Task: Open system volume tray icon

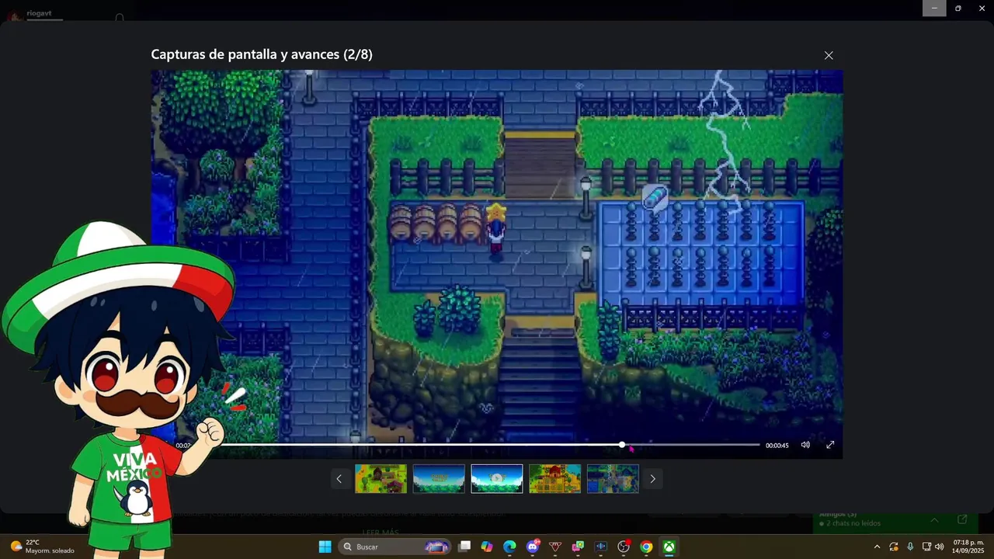Action: [940, 547]
